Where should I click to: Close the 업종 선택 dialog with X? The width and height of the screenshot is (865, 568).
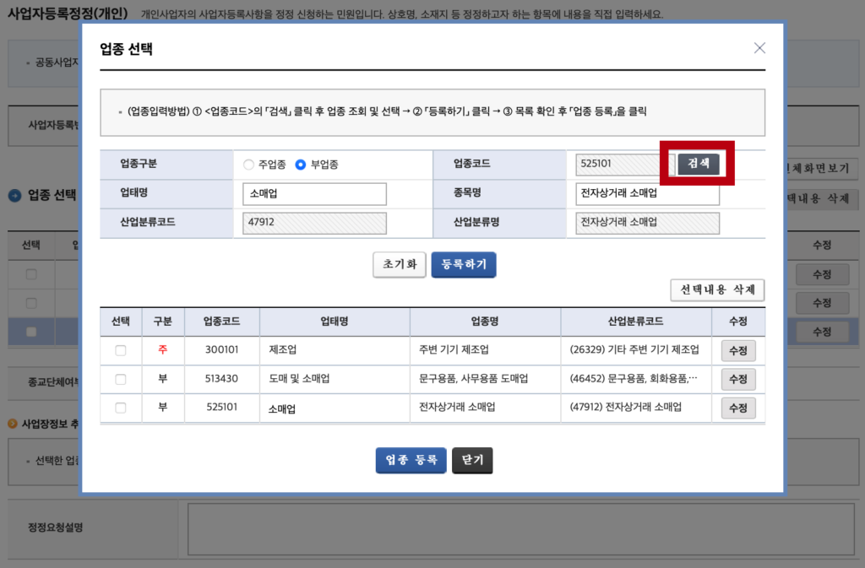pyautogui.click(x=759, y=48)
